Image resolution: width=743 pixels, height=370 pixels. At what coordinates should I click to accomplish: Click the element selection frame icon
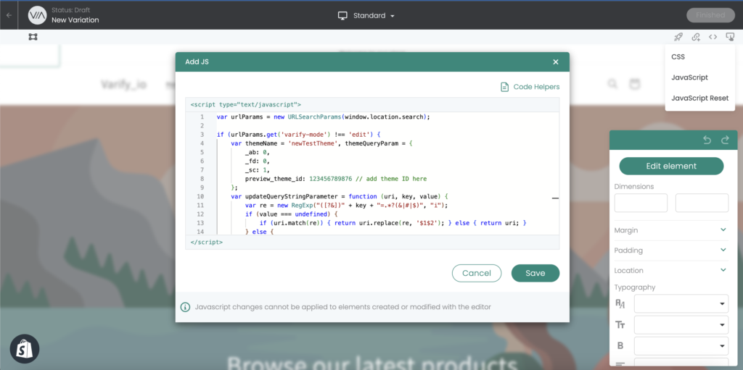[33, 37]
